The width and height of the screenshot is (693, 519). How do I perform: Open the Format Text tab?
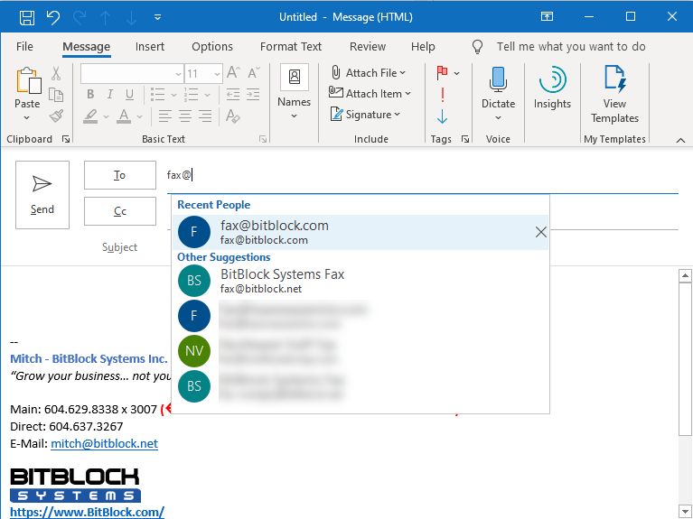point(291,46)
